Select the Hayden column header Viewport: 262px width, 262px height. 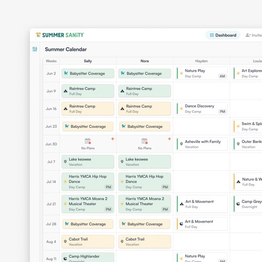[201, 61]
